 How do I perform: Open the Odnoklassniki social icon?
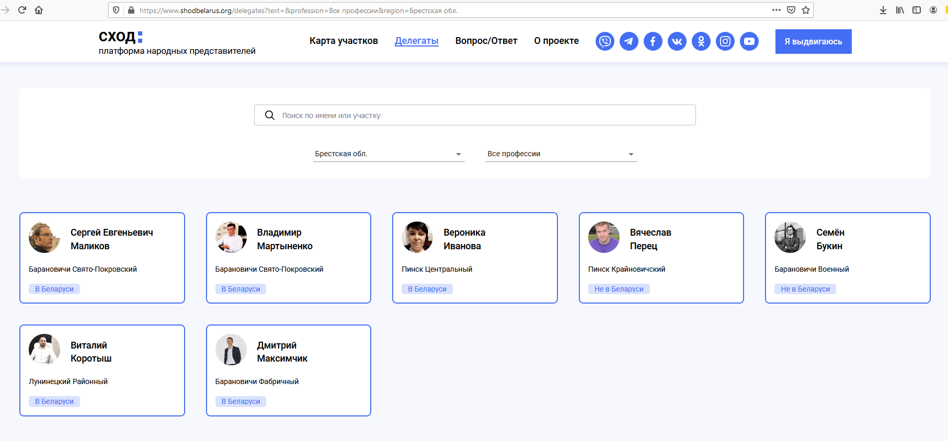click(x=701, y=41)
